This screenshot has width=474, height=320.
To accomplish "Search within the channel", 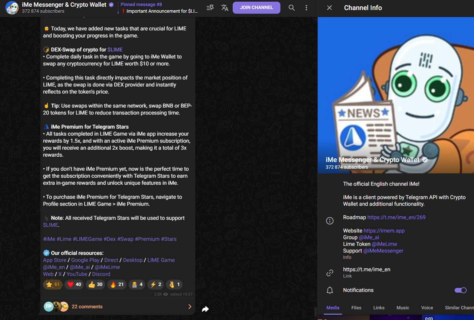I will coord(291,8).
